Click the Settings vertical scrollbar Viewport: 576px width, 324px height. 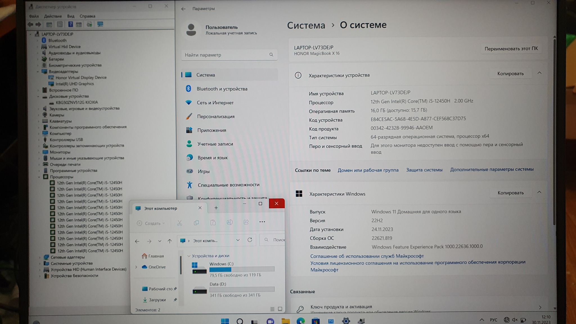coord(554,132)
